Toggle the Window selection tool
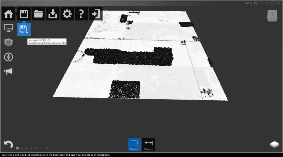 point(134,144)
